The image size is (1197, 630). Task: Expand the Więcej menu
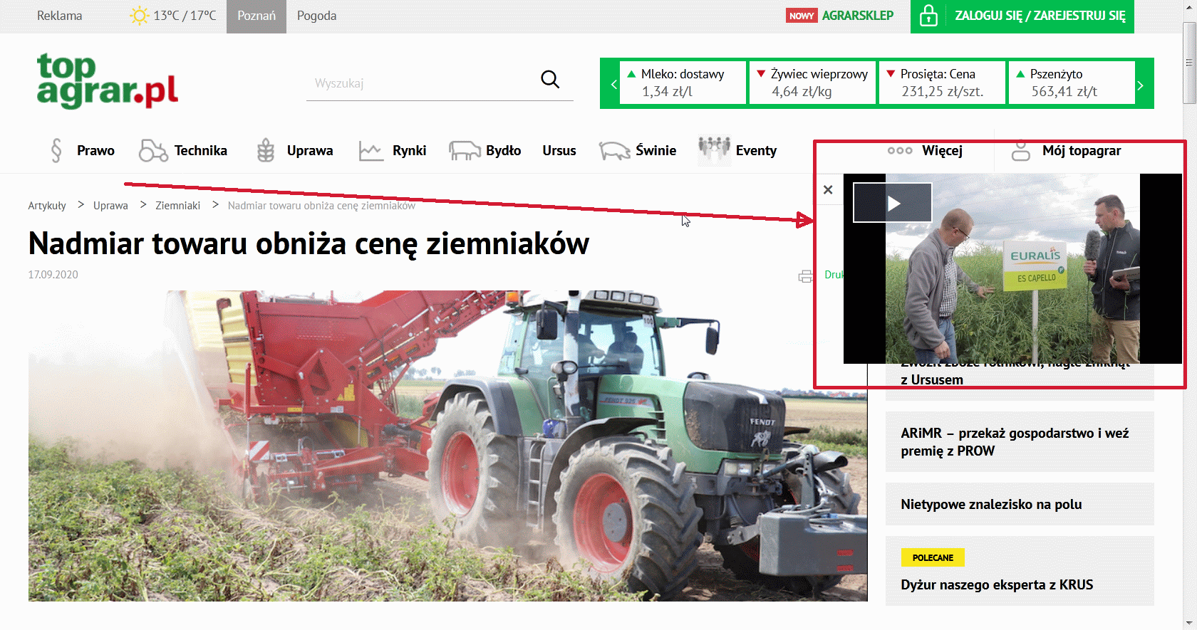point(943,151)
